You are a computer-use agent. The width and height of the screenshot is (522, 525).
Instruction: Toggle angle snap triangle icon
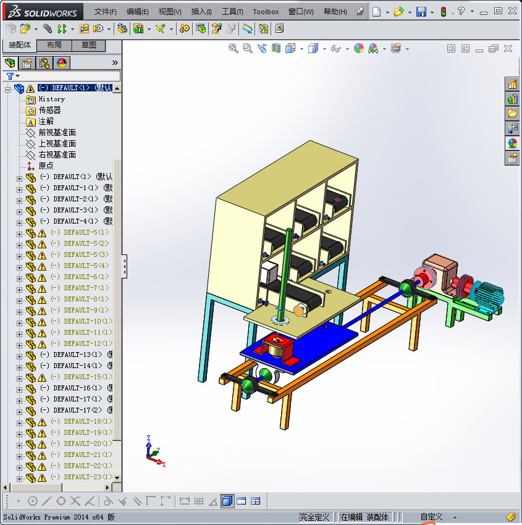[213, 502]
